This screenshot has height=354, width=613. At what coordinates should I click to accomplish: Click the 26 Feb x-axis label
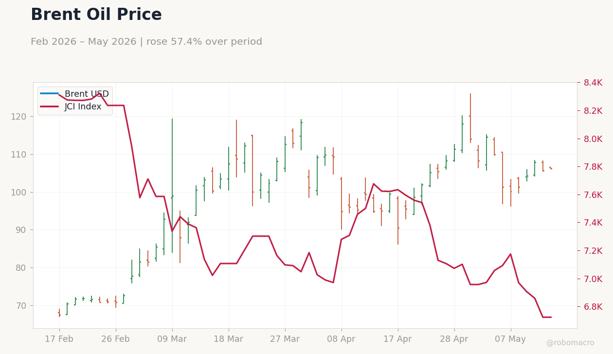pos(116,339)
